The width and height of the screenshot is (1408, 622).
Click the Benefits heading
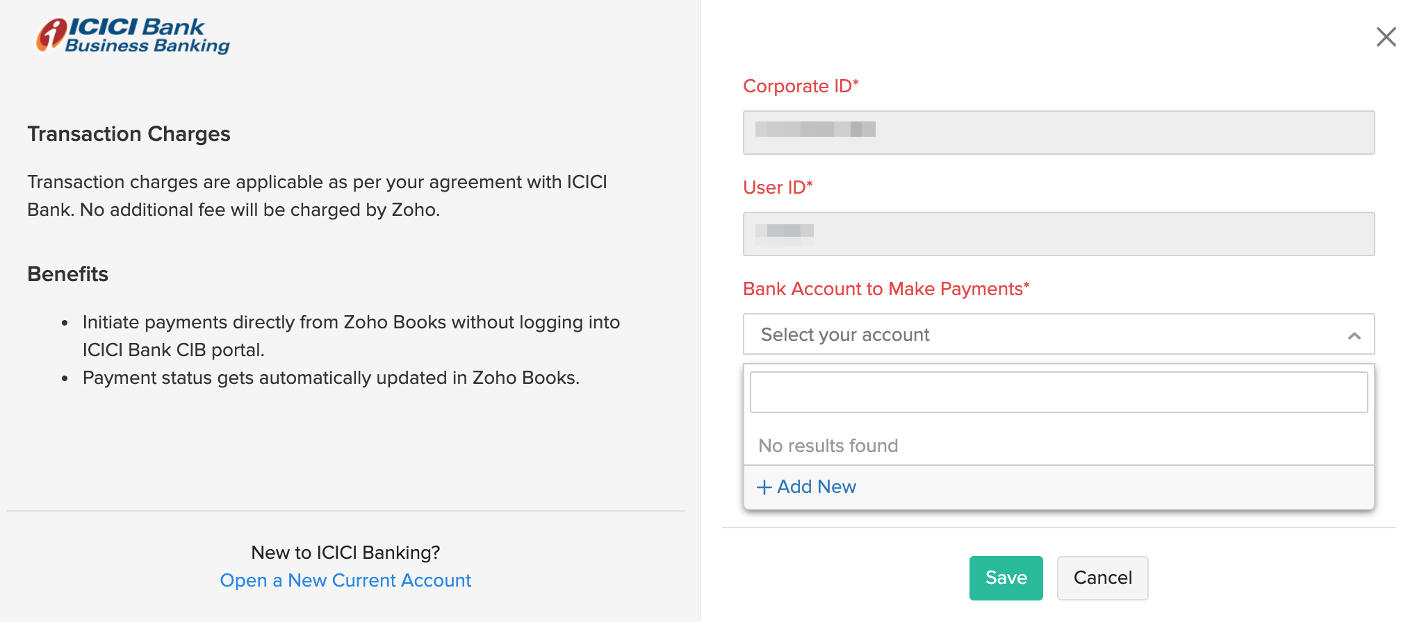pos(67,274)
